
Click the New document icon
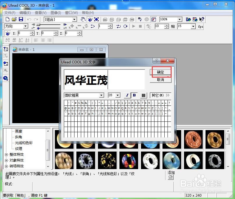(7, 19)
